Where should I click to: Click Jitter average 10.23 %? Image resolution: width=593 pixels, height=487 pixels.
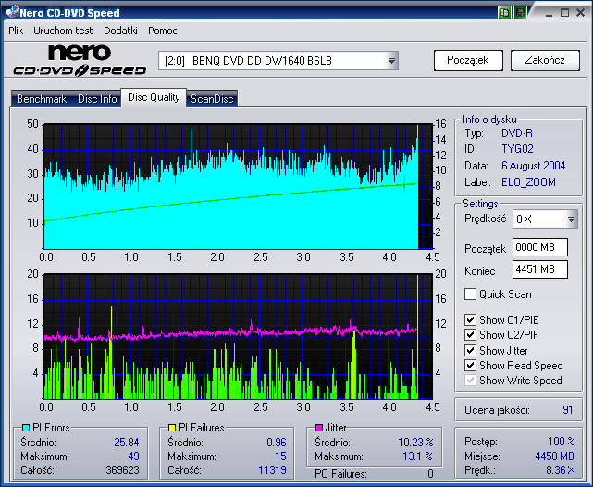(x=415, y=442)
